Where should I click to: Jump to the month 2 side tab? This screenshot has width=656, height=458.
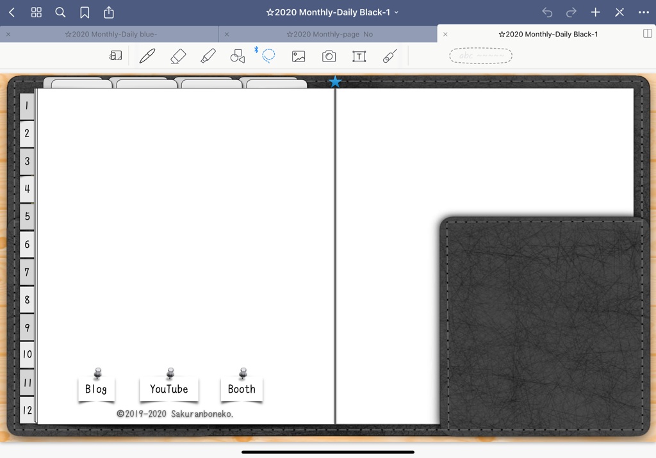pyautogui.click(x=27, y=133)
